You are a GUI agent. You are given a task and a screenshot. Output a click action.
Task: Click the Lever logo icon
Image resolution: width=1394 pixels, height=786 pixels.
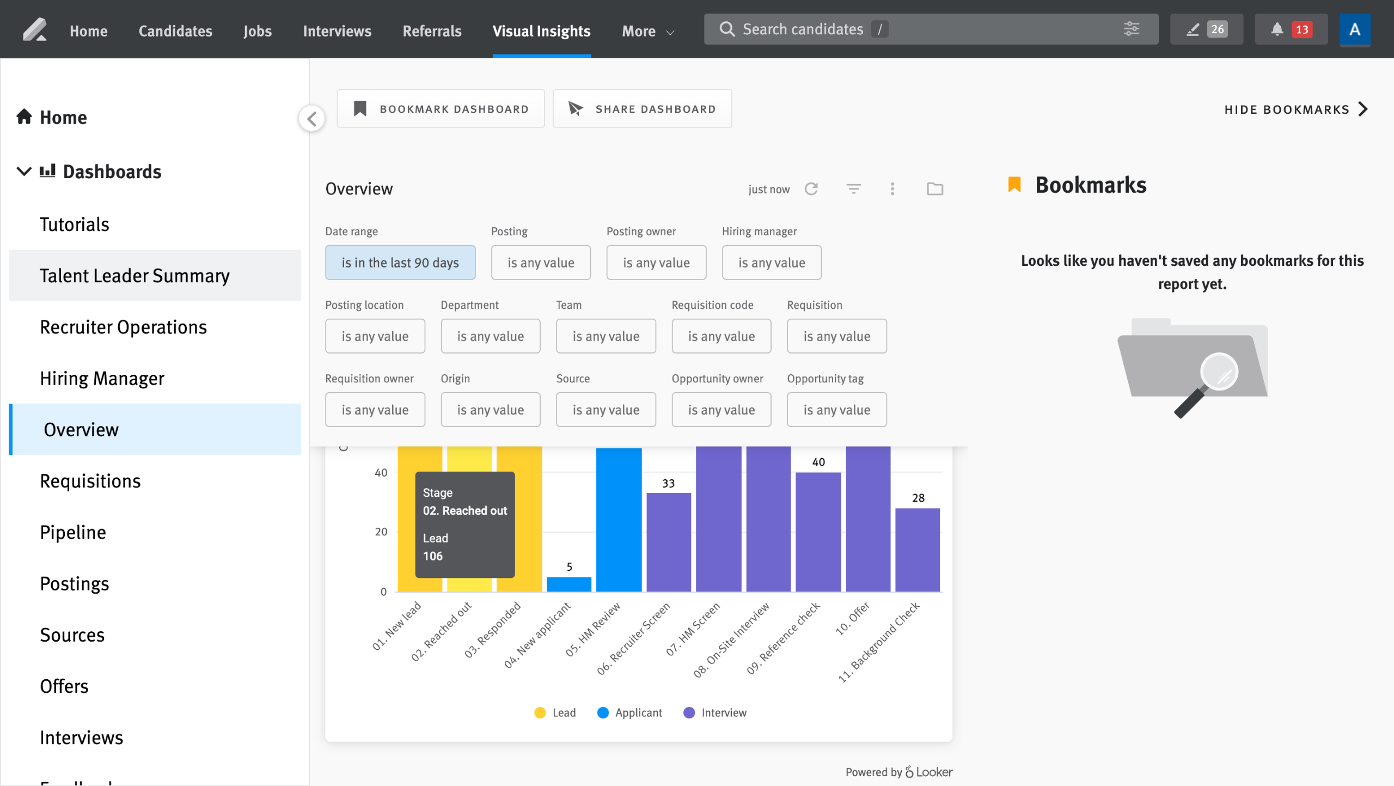click(x=34, y=29)
